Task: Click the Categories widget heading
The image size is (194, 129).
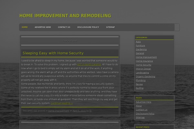Action: click(x=141, y=37)
